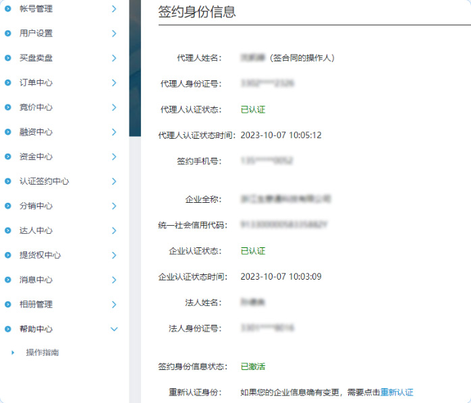Click the bullet icon beside 分销中心
Screen dimensions: 471x403
pos(7,206)
